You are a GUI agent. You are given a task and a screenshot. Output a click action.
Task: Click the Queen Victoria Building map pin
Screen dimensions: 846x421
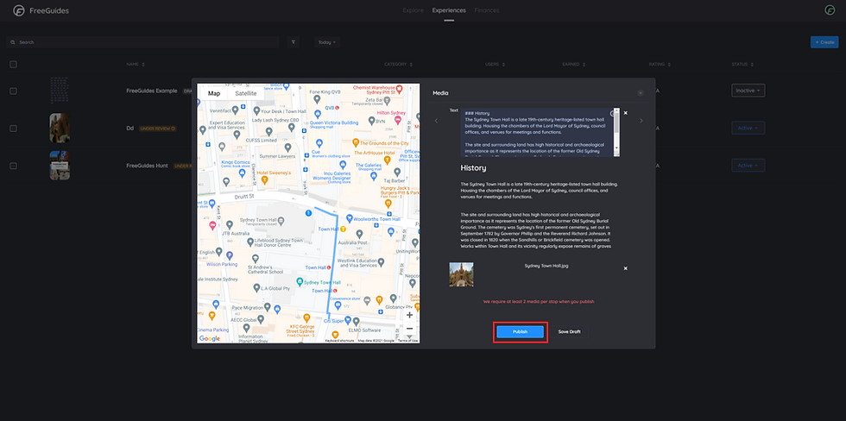tap(318, 114)
